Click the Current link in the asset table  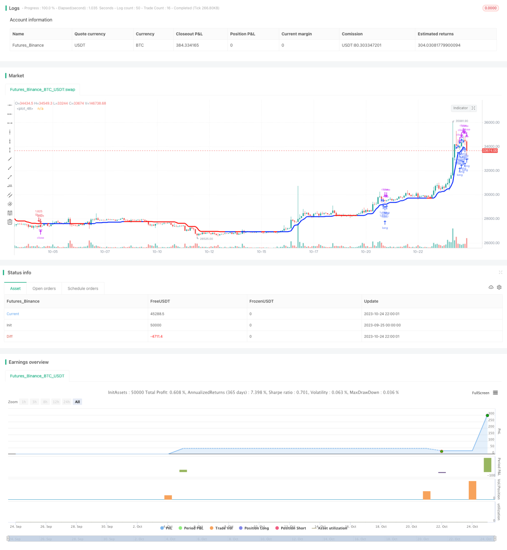tap(13, 314)
